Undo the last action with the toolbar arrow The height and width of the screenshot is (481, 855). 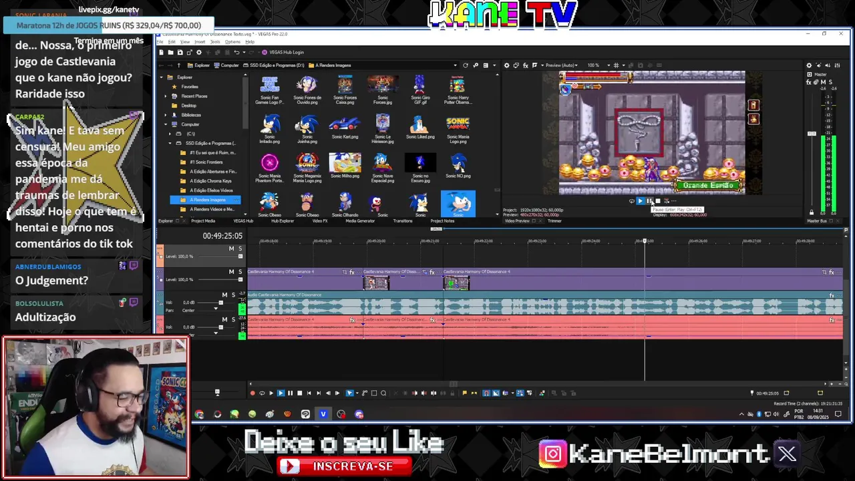pyautogui.click(x=236, y=52)
